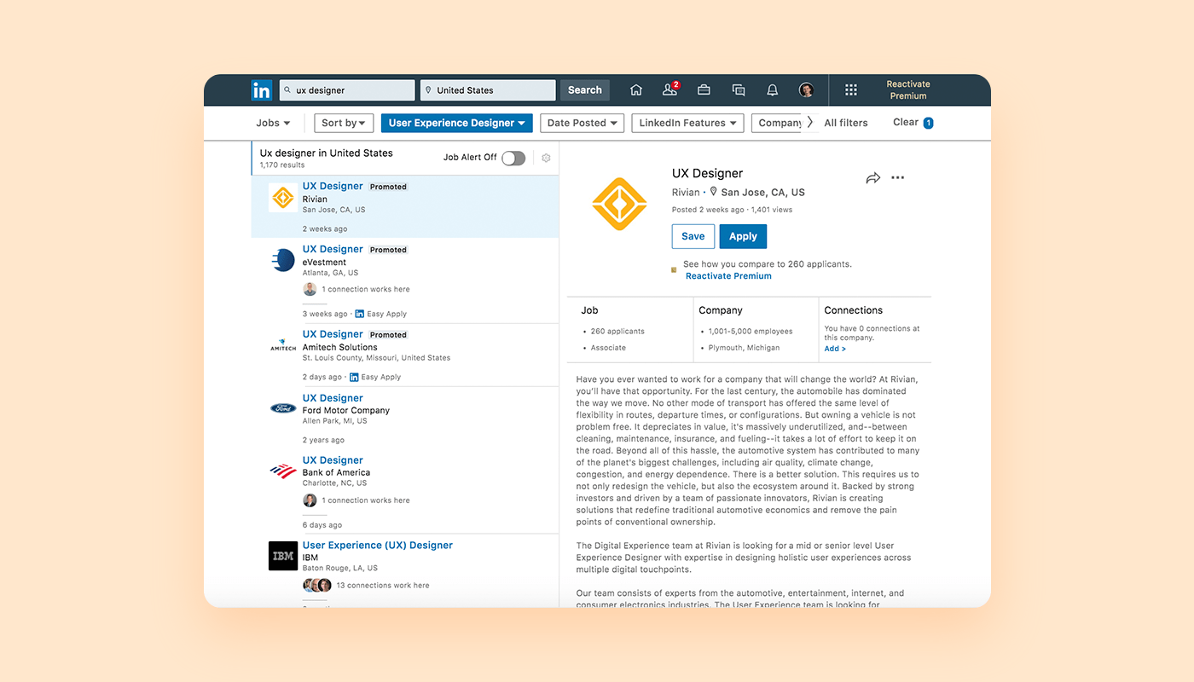This screenshot has height=682, width=1194.
Task: Click the Add connections link
Action: 835,349
